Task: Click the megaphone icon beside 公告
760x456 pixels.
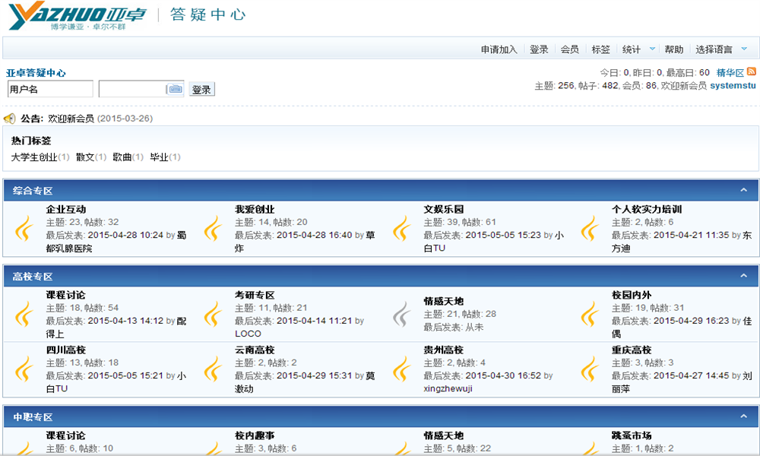Action: click(x=11, y=118)
